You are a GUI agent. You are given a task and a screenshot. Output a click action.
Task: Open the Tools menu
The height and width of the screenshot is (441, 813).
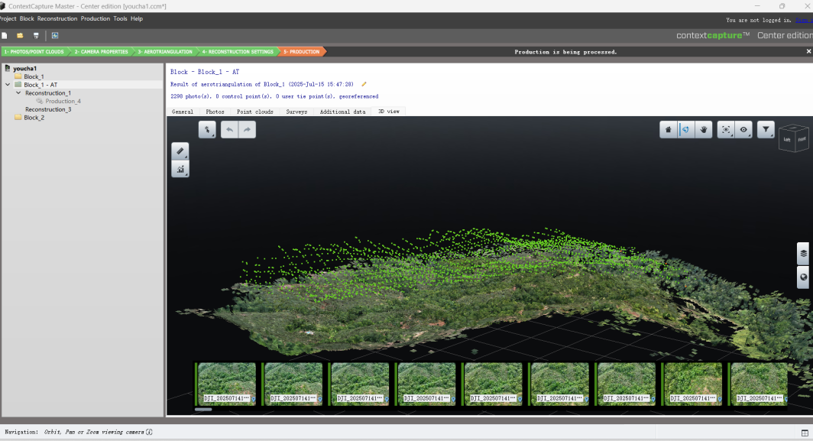click(120, 18)
